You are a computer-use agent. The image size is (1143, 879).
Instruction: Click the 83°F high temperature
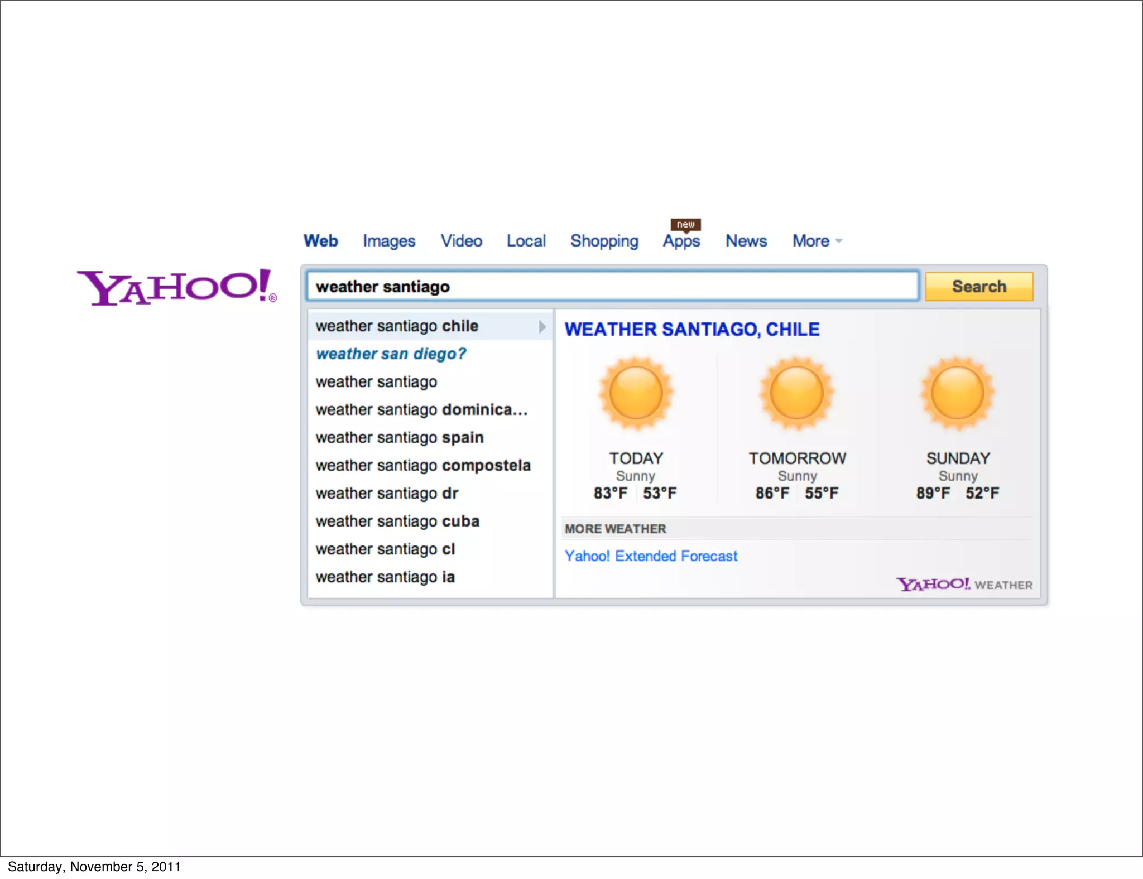click(611, 493)
